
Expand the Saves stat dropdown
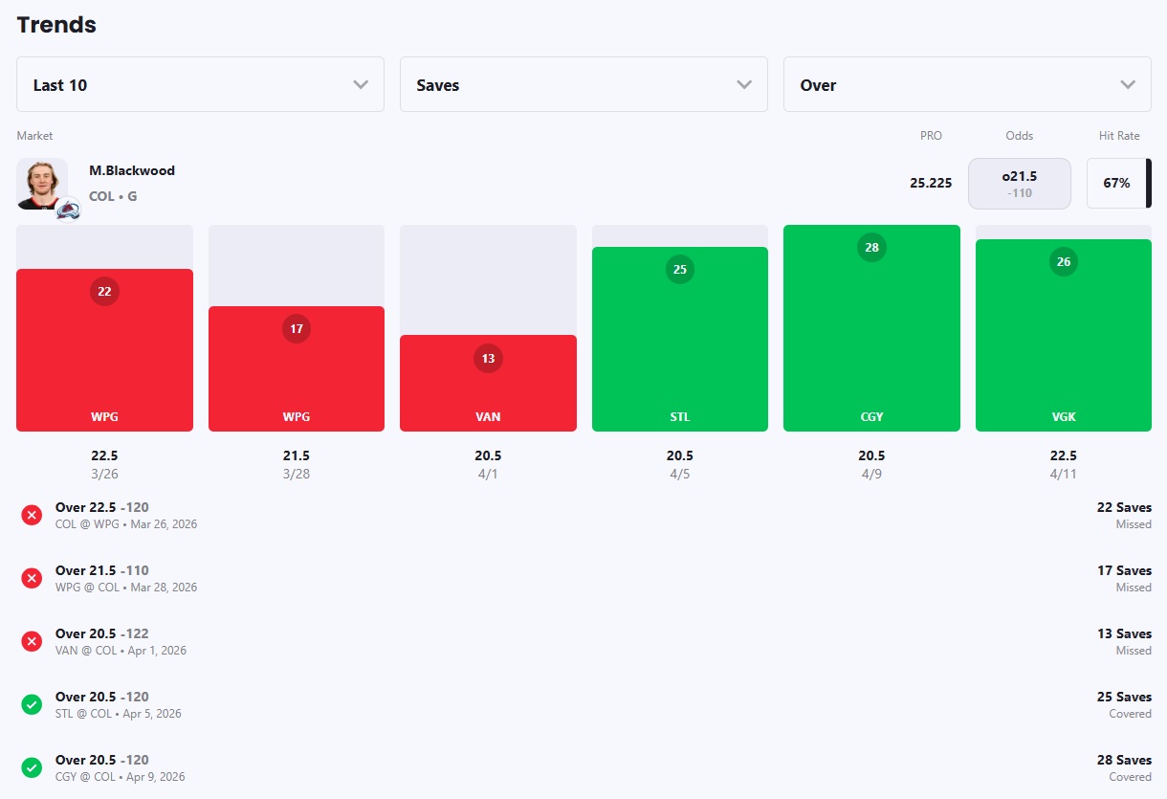tap(583, 84)
